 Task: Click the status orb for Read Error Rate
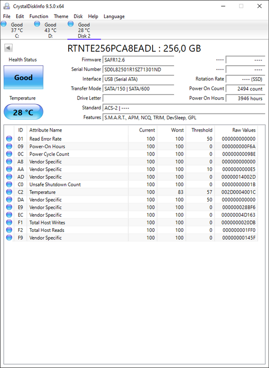(x=9, y=139)
